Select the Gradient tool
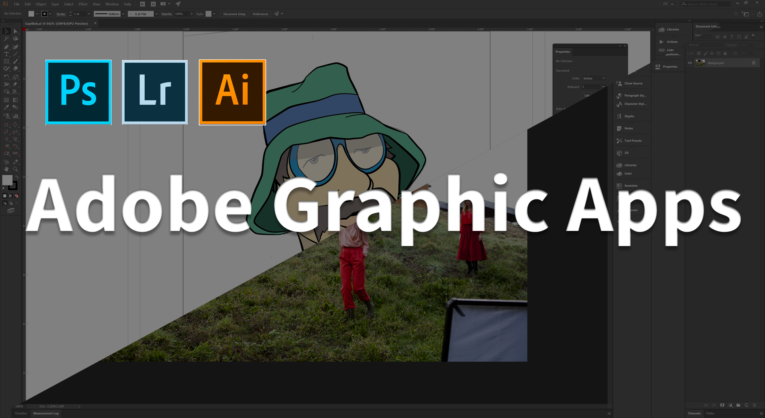This screenshot has height=418, width=765. 16,100
